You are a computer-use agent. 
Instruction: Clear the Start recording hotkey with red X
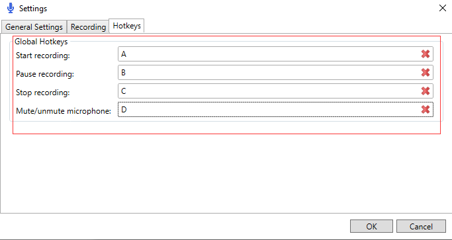(426, 54)
